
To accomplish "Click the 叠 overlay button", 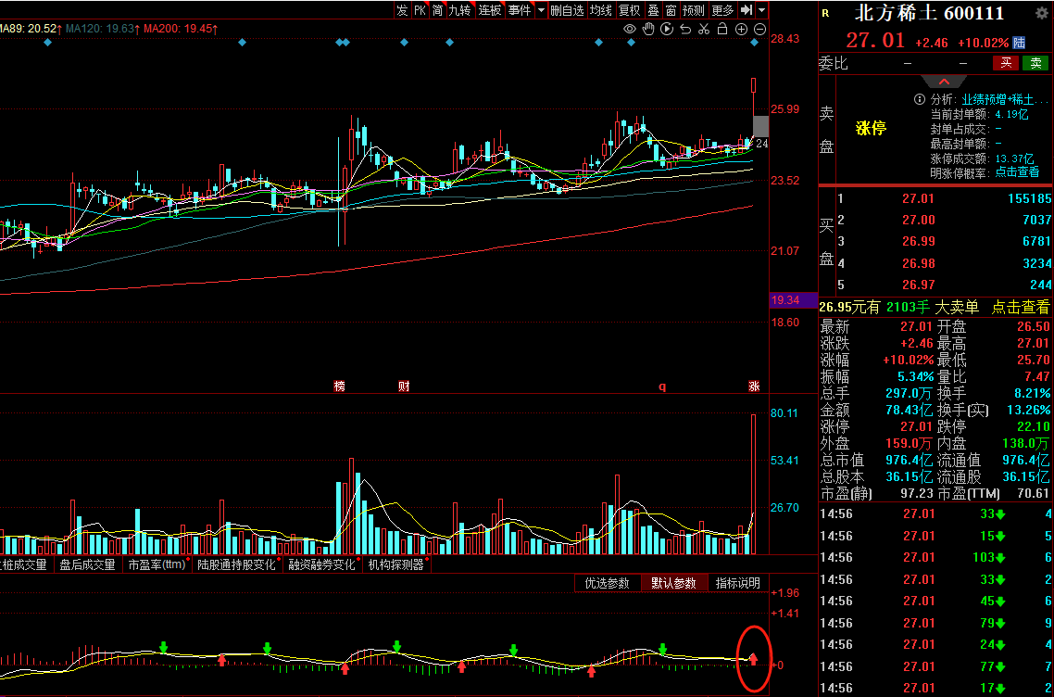I will 653,10.
